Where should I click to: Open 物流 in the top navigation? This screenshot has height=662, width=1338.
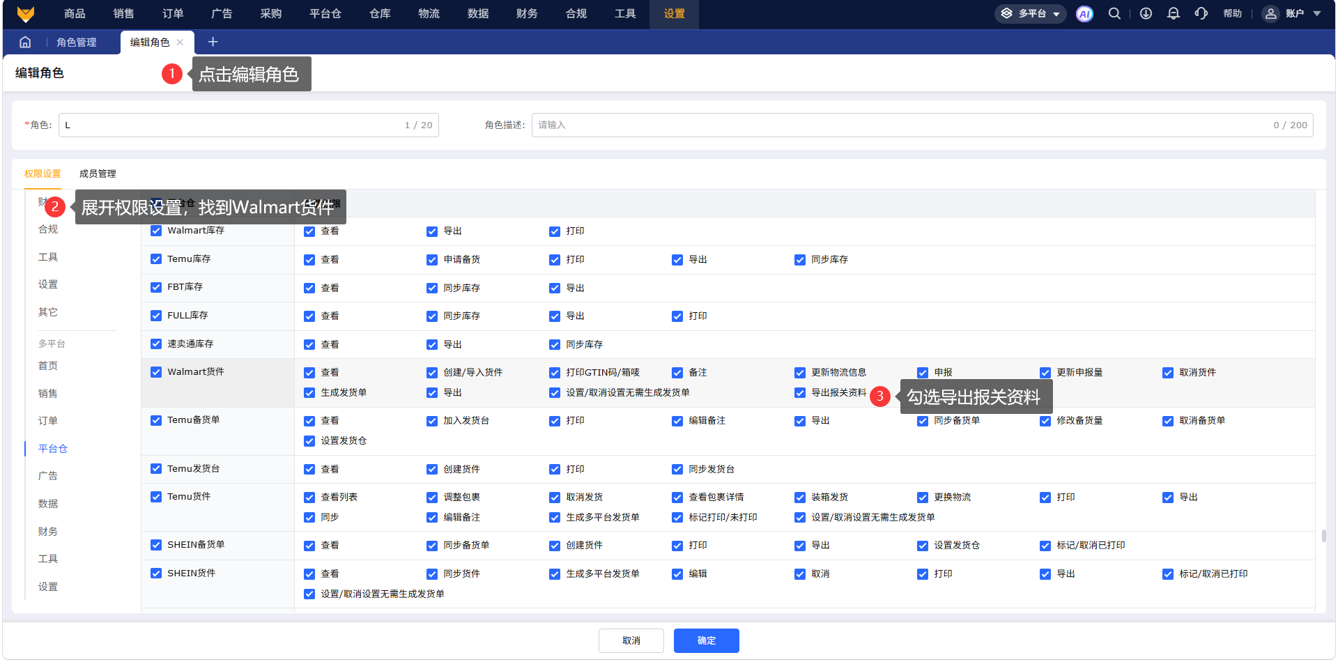tap(429, 14)
